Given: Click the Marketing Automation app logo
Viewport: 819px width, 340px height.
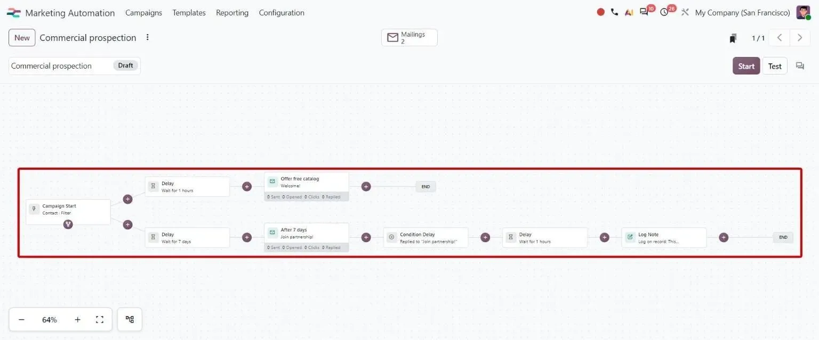Looking at the screenshot, I should tap(14, 13).
